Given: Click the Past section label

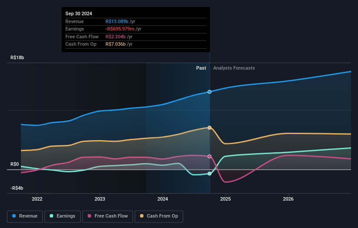Looking at the screenshot, I should pyautogui.click(x=201, y=68).
